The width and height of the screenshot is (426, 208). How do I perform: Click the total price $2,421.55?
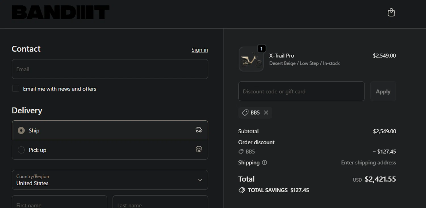[x=380, y=179]
